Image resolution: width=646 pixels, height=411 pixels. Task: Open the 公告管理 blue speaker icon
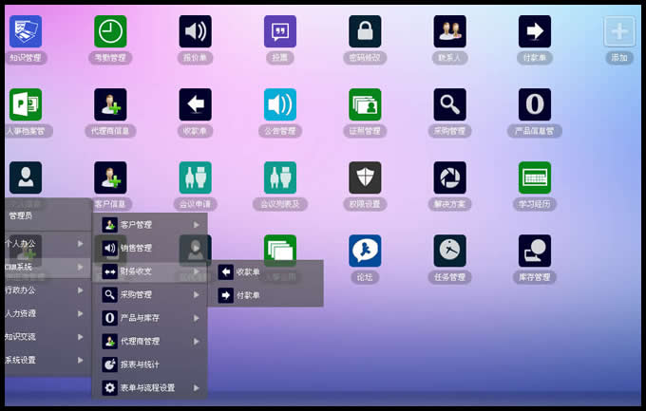[280, 104]
